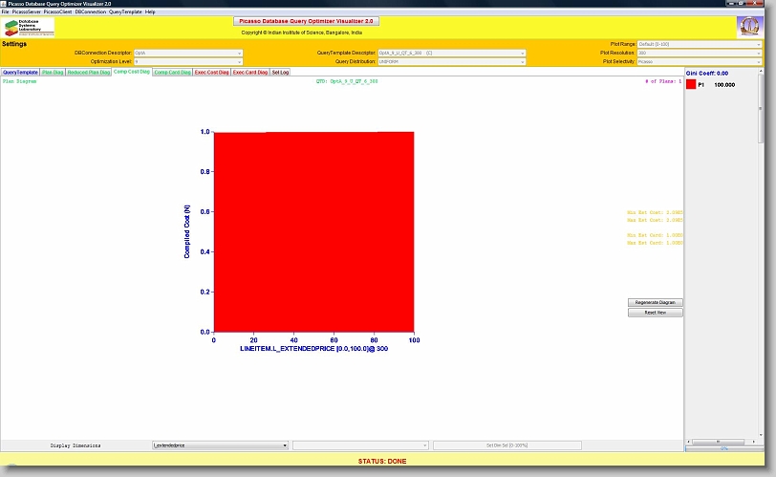Select the Comp Card Diag tab
Screen dimensions: 776x477
tap(172, 72)
